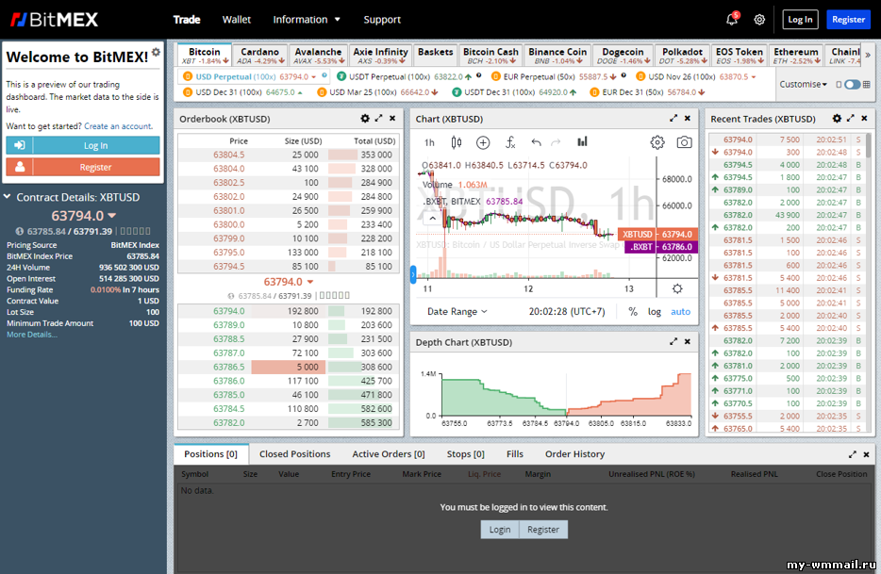Open chart bar-chart templates icon
Image resolution: width=881 pixels, height=574 pixels.
(582, 142)
